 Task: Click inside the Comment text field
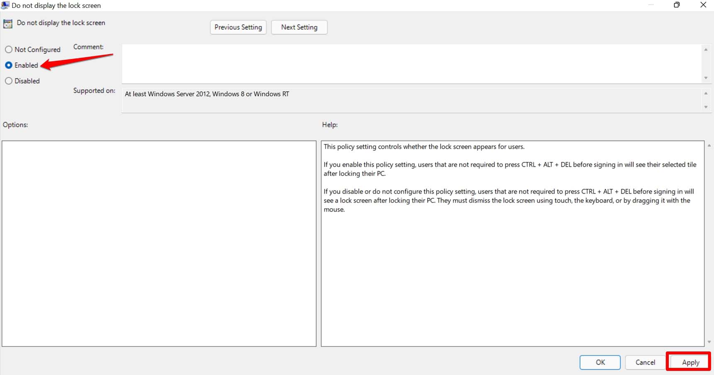[x=411, y=64]
